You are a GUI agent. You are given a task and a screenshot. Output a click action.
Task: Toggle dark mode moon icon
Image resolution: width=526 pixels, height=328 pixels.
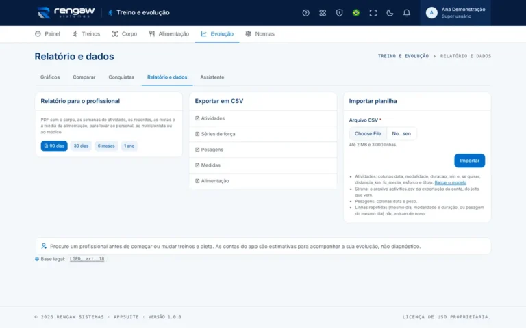390,13
